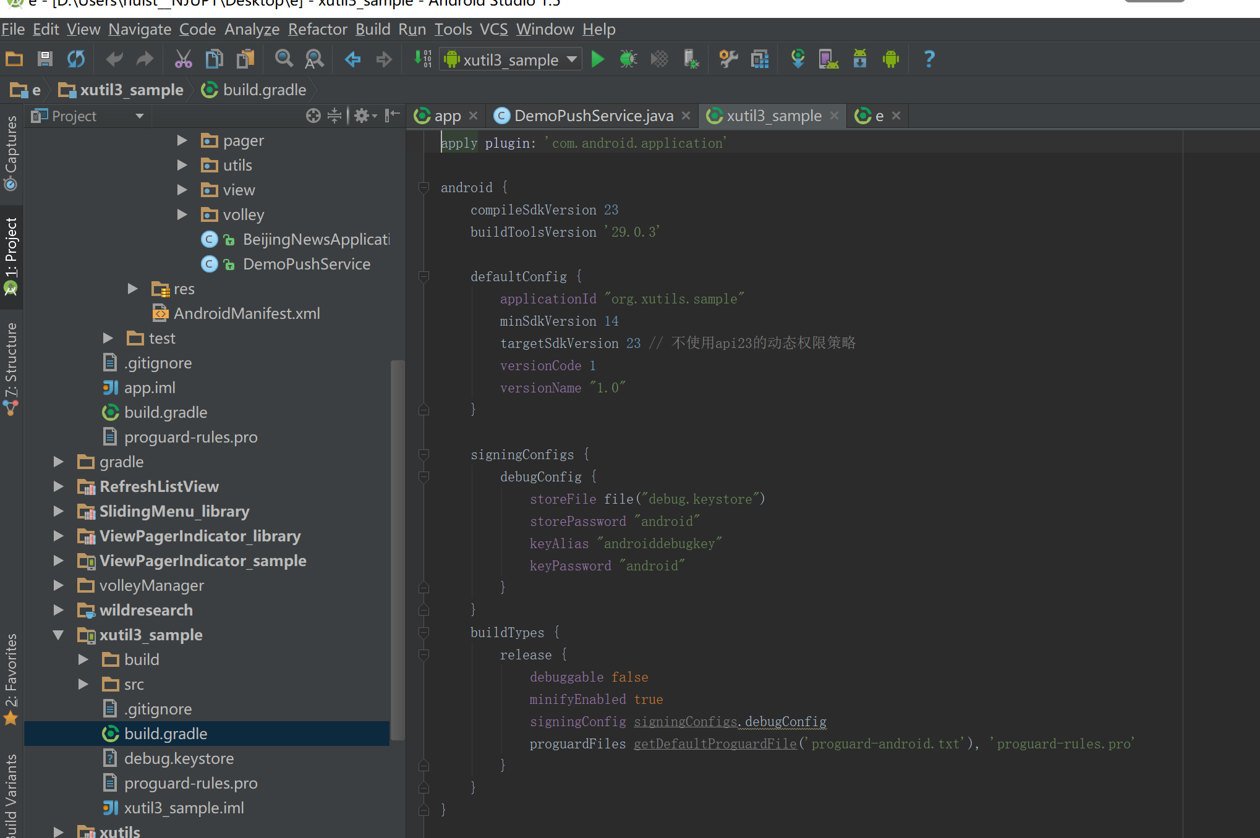The width and height of the screenshot is (1260, 838).
Task: Click the SDK Manager download icon
Action: [860, 59]
